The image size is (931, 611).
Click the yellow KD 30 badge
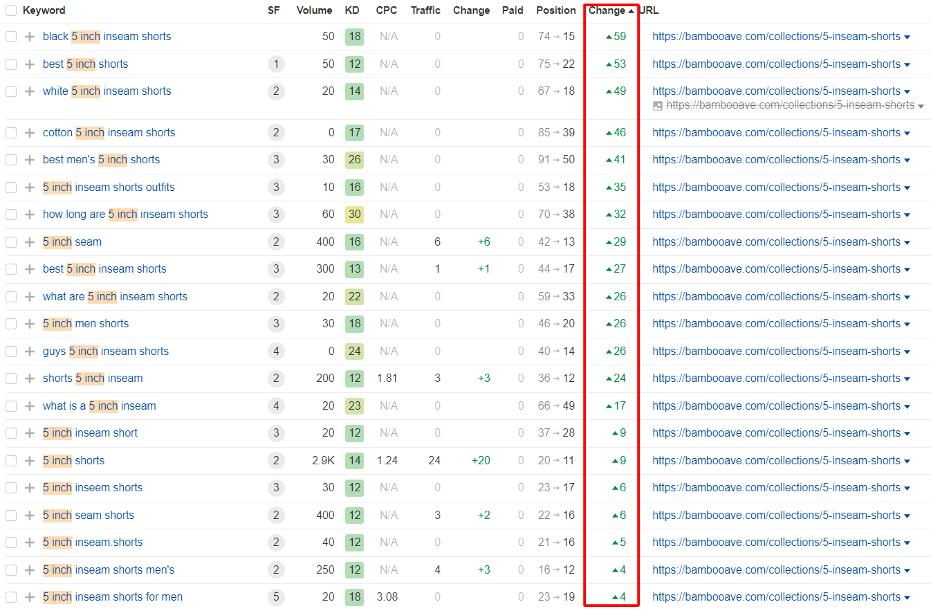point(354,215)
